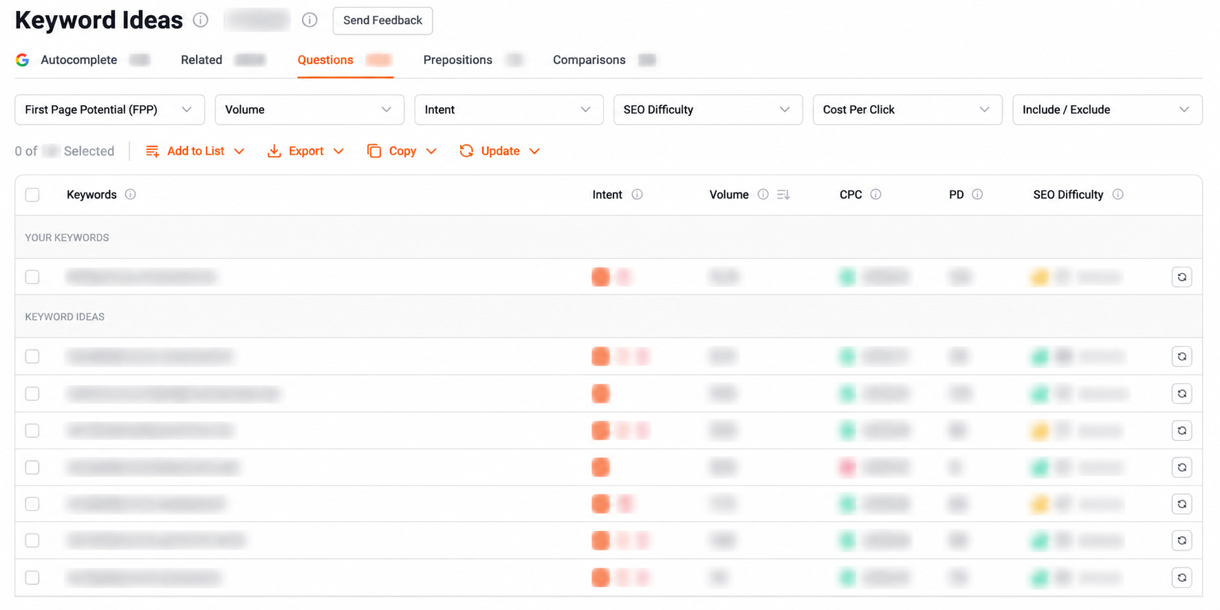Toggle the select-all checkbox in the header
The height and width of the screenshot is (610, 1220).
point(32,195)
